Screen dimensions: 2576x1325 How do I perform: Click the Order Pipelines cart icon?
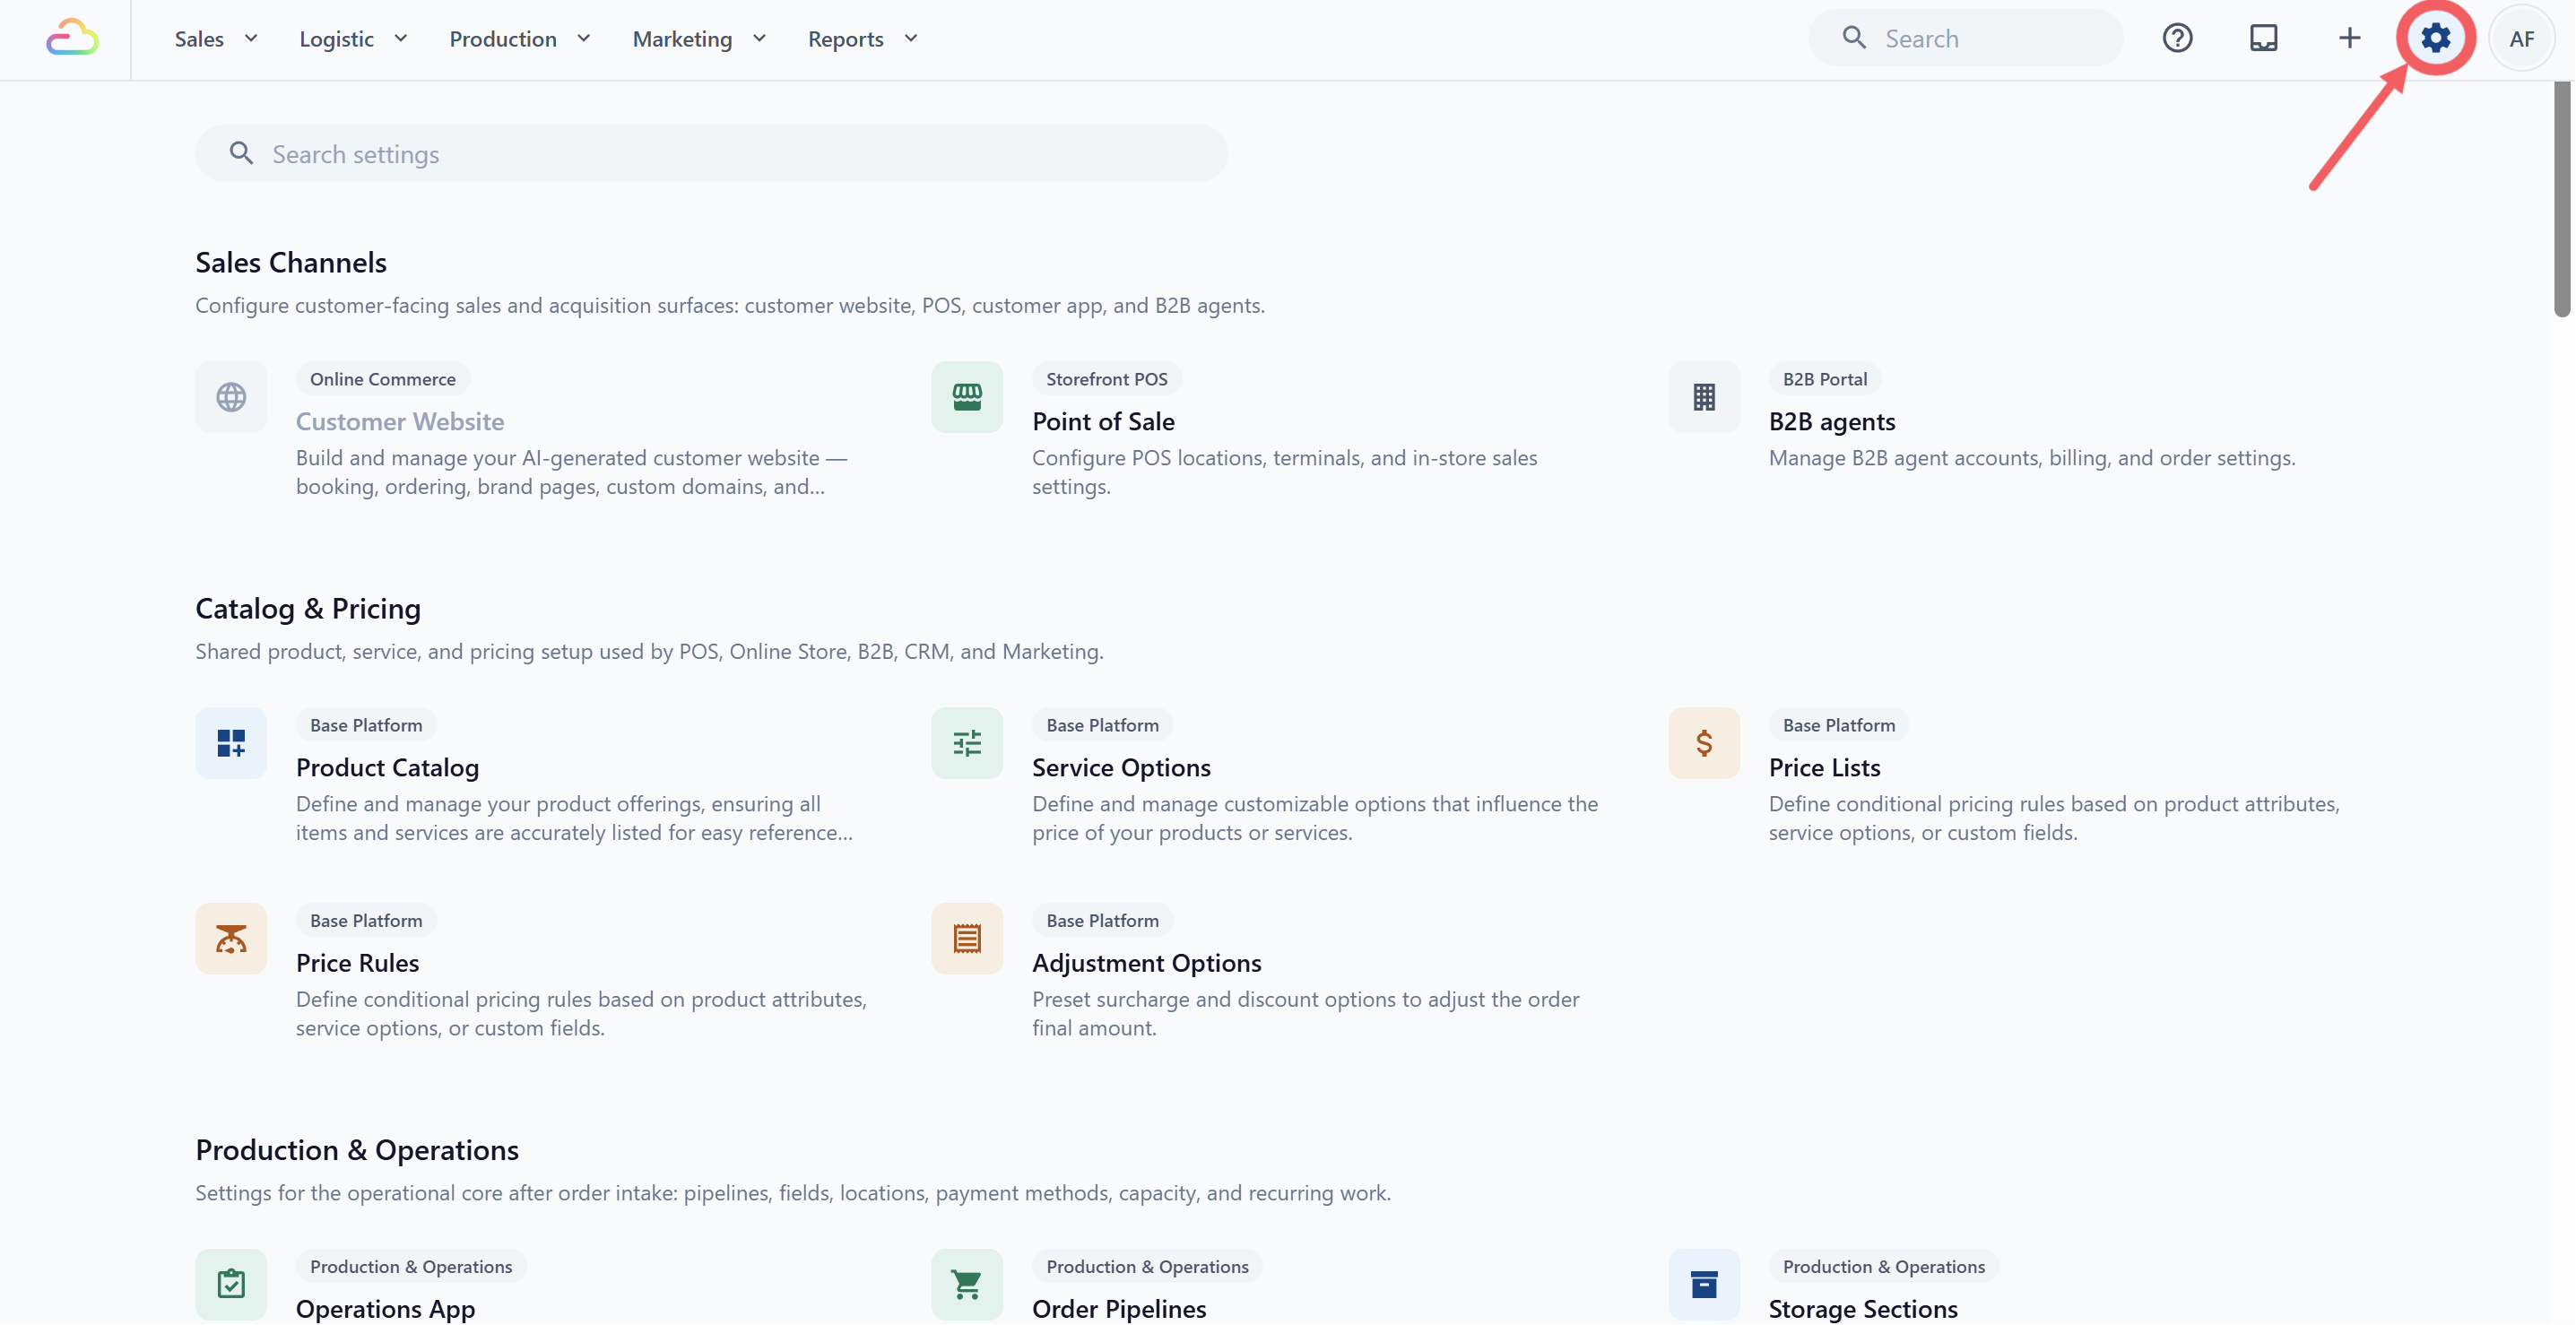[x=967, y=1284]
